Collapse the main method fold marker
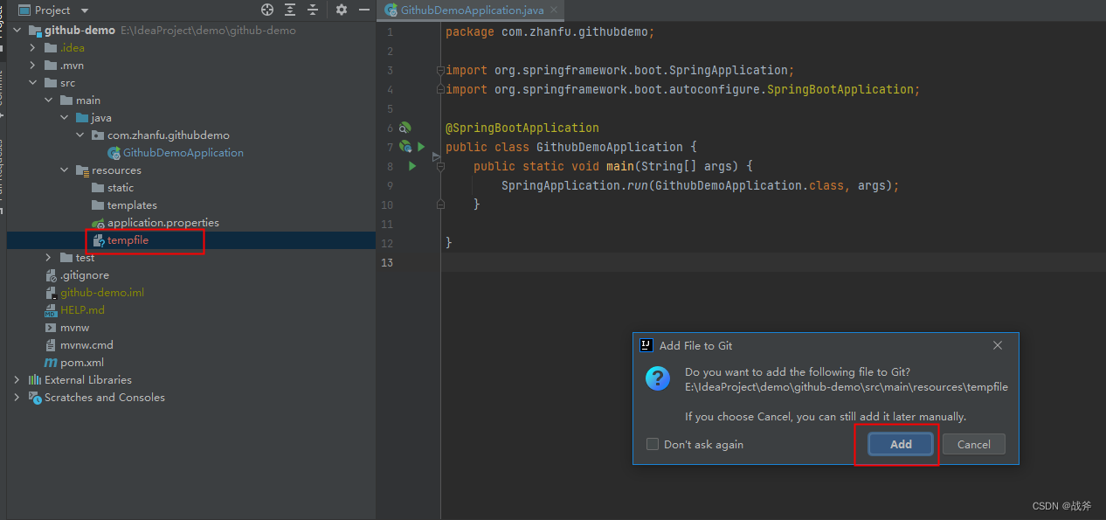This screenshot has height=520, width=1106. tap(440, 166)
